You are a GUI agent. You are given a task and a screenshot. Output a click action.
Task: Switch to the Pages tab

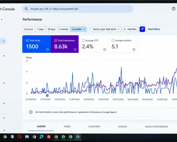point(67,127)
